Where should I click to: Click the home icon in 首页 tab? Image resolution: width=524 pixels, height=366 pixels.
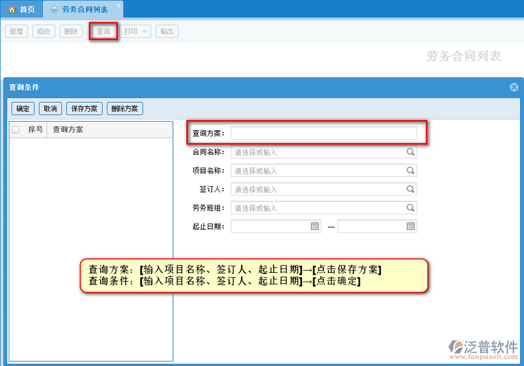pos(12,9)
